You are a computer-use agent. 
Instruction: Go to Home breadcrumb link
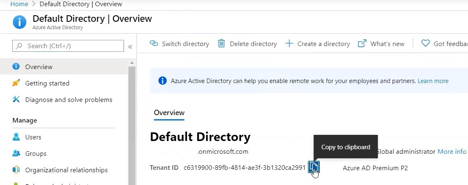pos(19,4)
